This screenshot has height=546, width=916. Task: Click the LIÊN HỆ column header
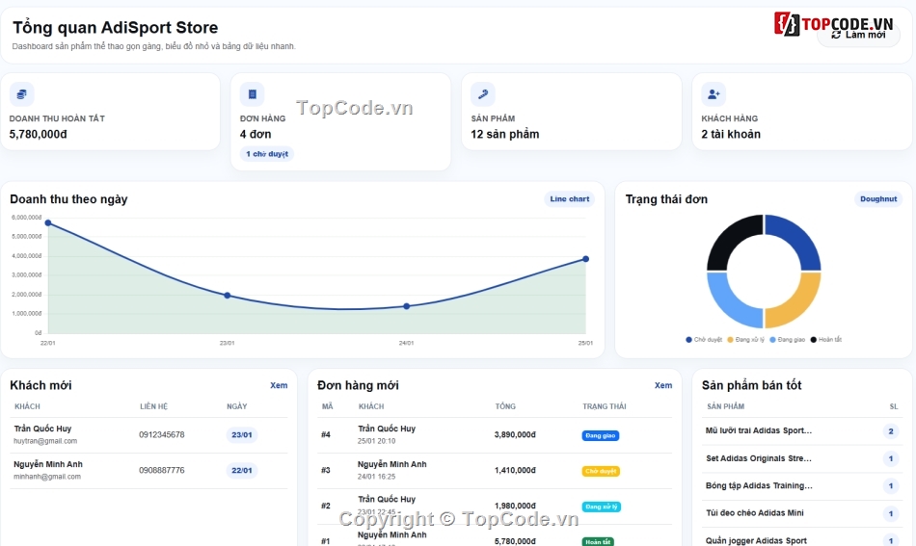pyautogui.click(x=153, y=406)
